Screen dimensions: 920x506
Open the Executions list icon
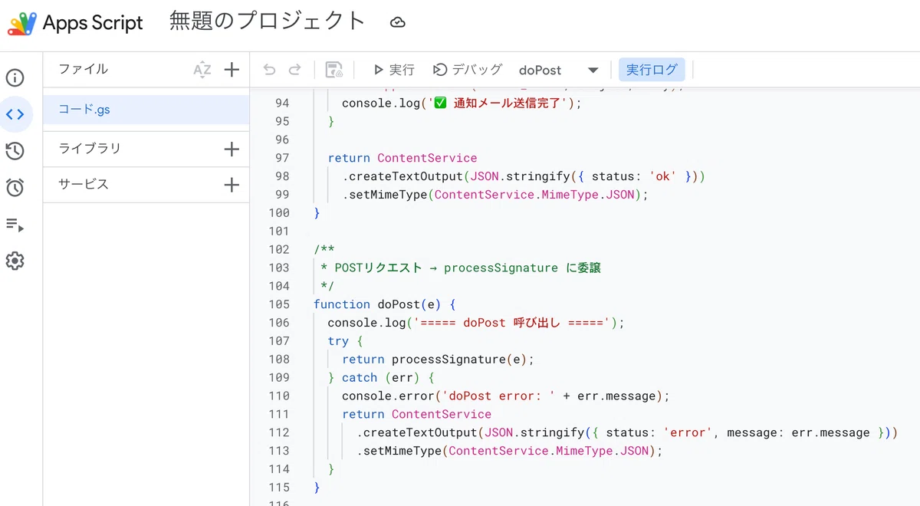point(15,225)
